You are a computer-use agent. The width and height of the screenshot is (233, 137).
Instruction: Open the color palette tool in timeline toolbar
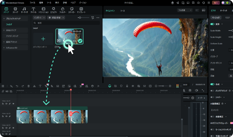[x=93, y=86]
